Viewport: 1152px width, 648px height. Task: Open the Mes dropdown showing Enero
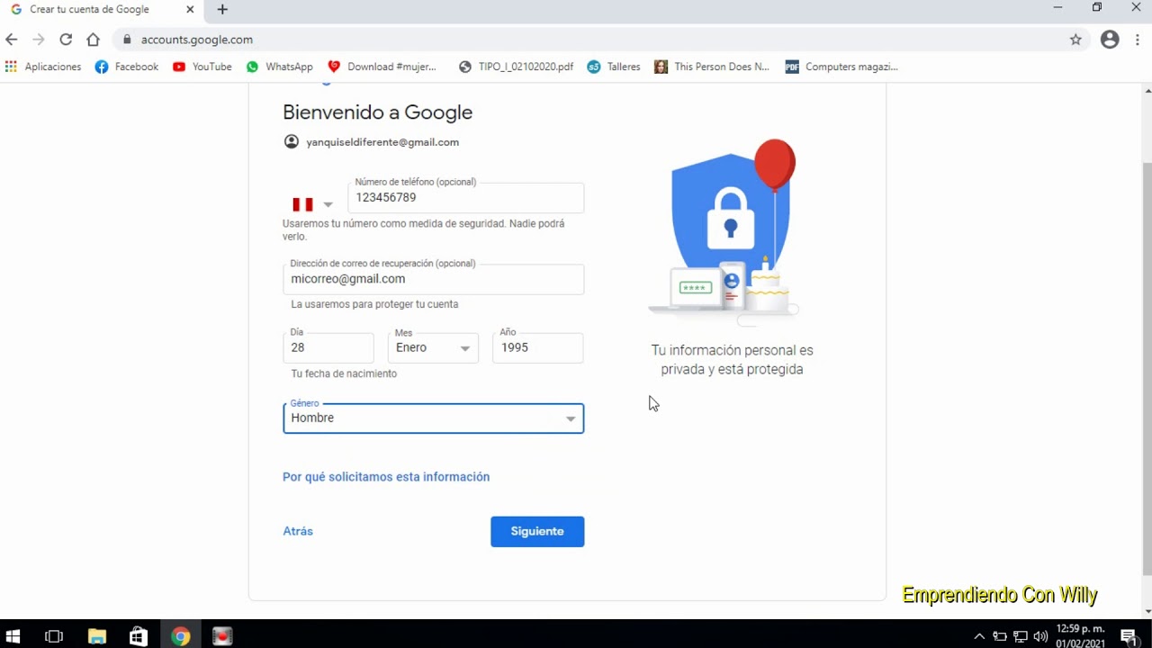(433, 347)
